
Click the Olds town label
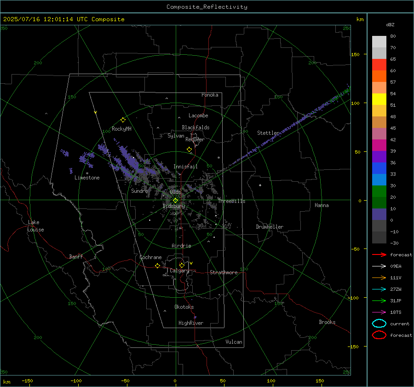tap(175, 192)
